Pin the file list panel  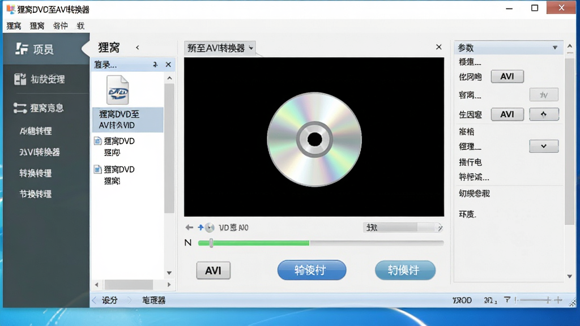point(155,65)
